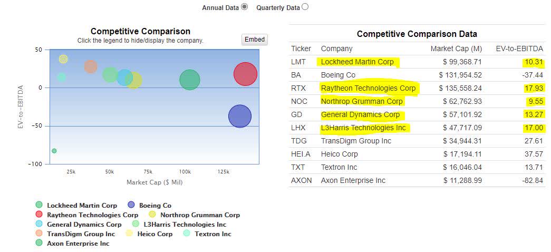
Task: Toggle General Dynamics Corp legend circle
Action: pos(39,224)
